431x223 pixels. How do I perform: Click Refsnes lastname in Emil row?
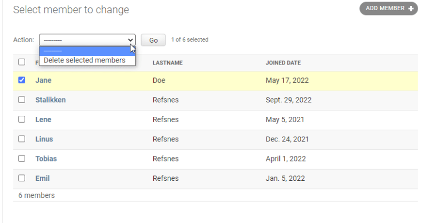point(166,178)
